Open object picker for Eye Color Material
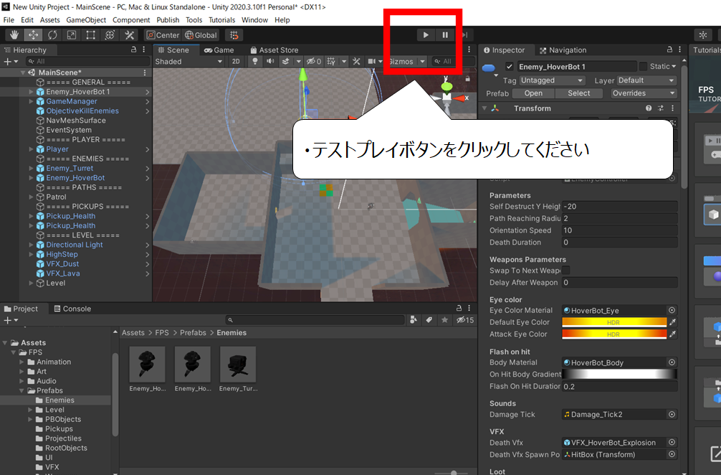The width and height of the screenshot is (721, 475). [672, 310]
